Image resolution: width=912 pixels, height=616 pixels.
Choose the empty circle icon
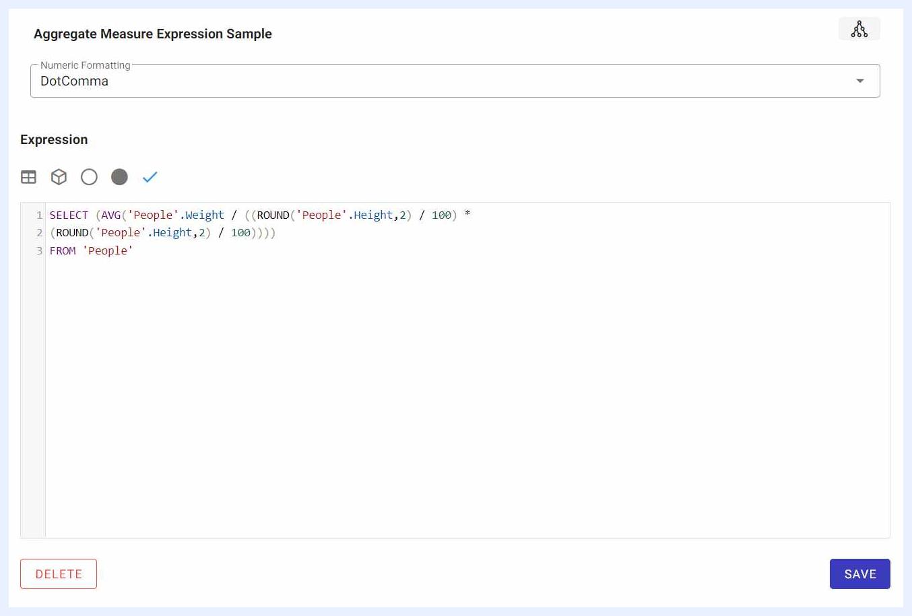tap(89, 177)
